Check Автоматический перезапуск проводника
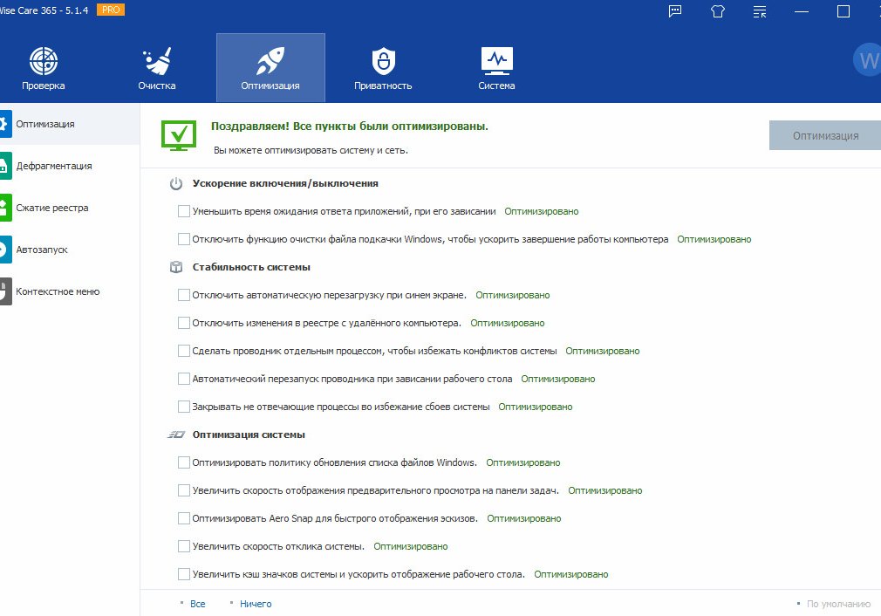Image resolution: width=881 pixels, height=616 pixels. point(184,379)
